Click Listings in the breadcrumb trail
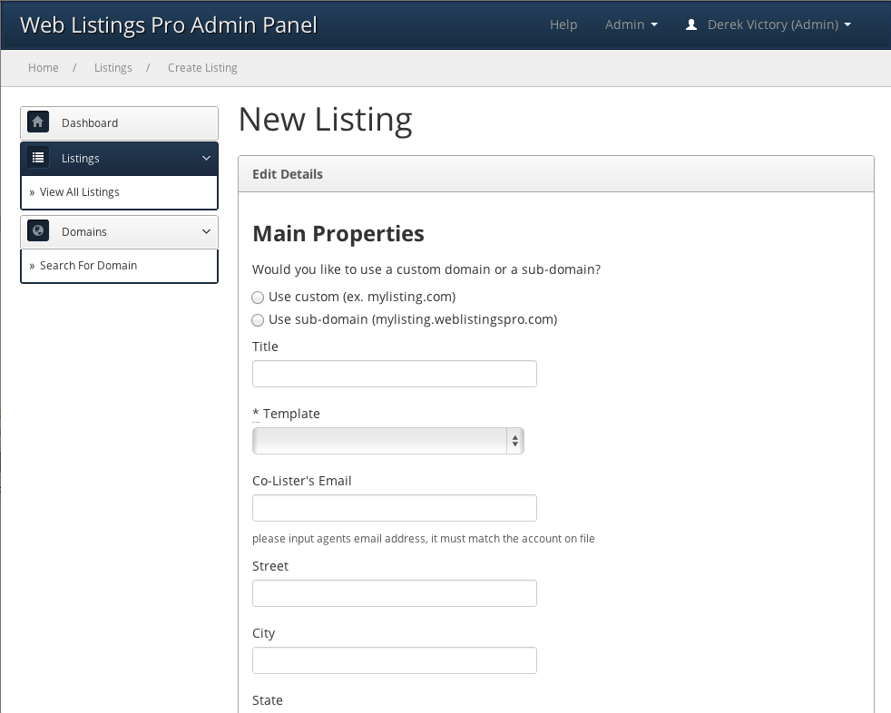The height and width of the screenshot is (713, 891). coord(113,67)
